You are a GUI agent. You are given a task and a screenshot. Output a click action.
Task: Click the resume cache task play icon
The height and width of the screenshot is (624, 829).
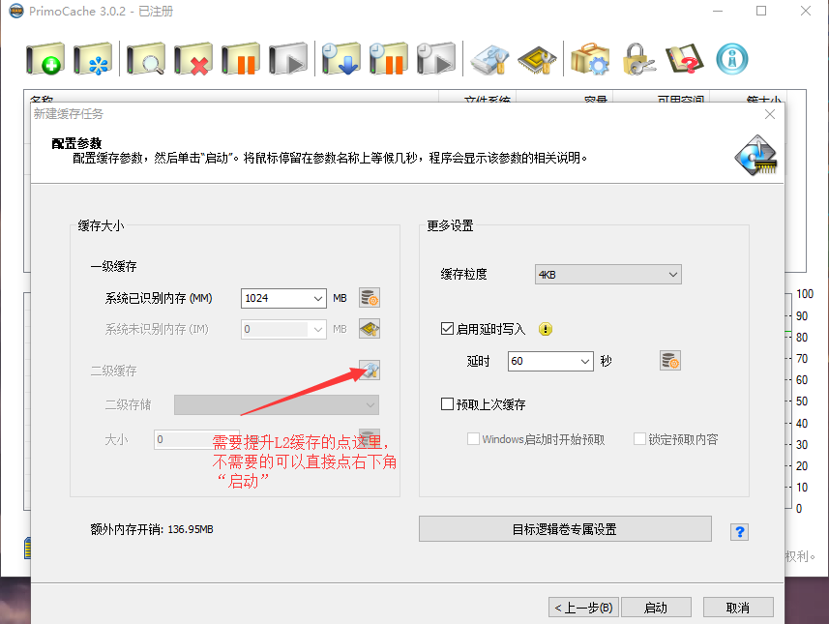tap(288, 59)
